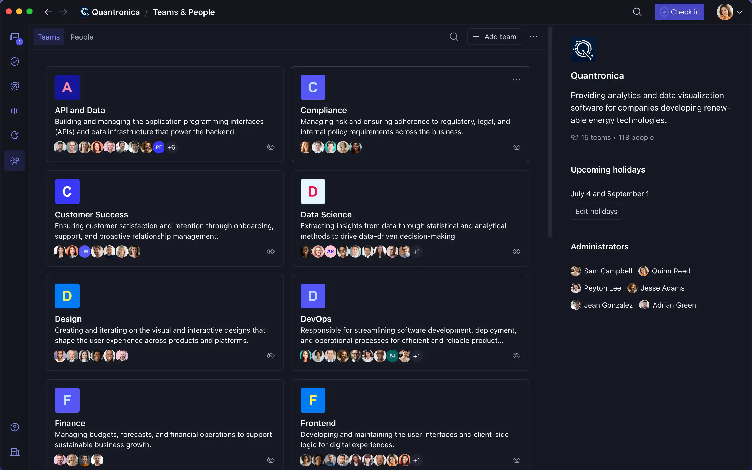Open the check-ins circle icon in sidebar
Image resolution: width=752 pixels, height=470 pixels.
coord(15,61)
